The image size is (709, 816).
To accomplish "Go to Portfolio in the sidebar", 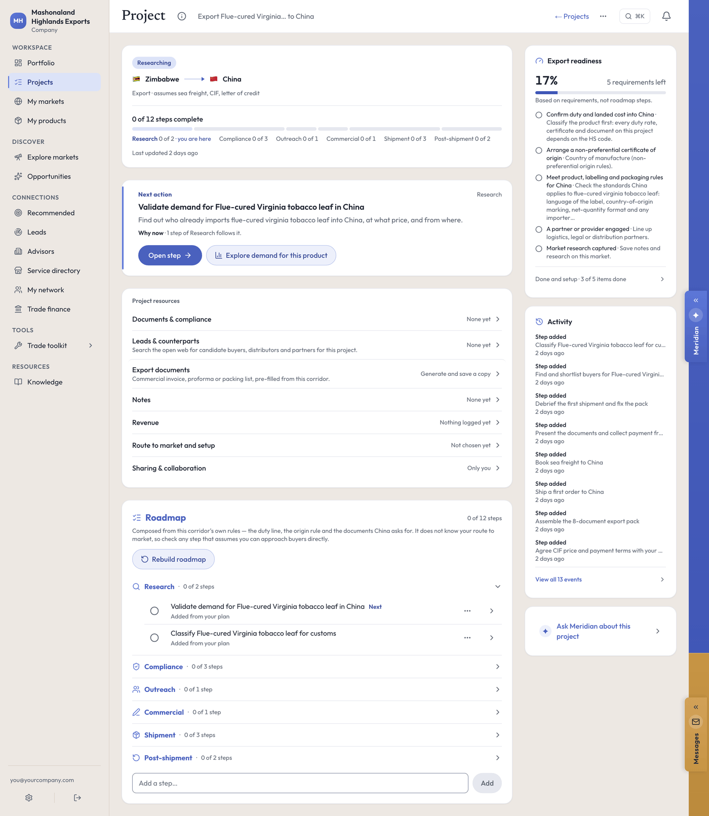I will pyautogui.click(x=54, y=63).
